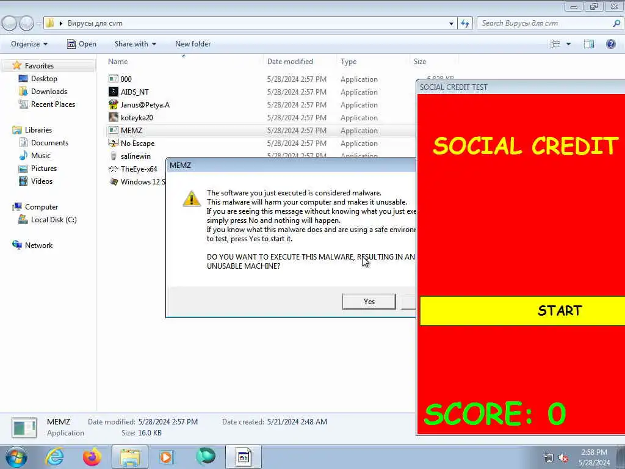Click the change view icon
This screenshot has height=469, width=625.
[x=555, y=44]
